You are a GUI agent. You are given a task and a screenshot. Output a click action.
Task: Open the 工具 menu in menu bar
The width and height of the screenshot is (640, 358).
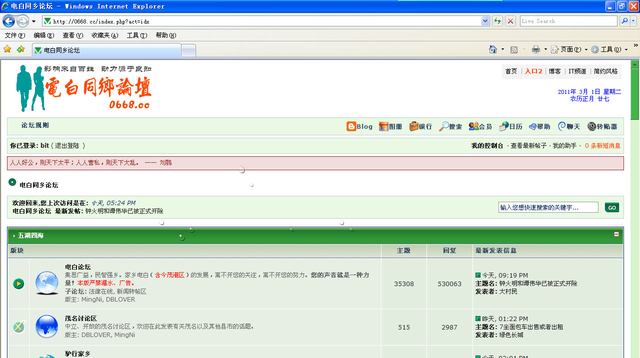[136, 35]
